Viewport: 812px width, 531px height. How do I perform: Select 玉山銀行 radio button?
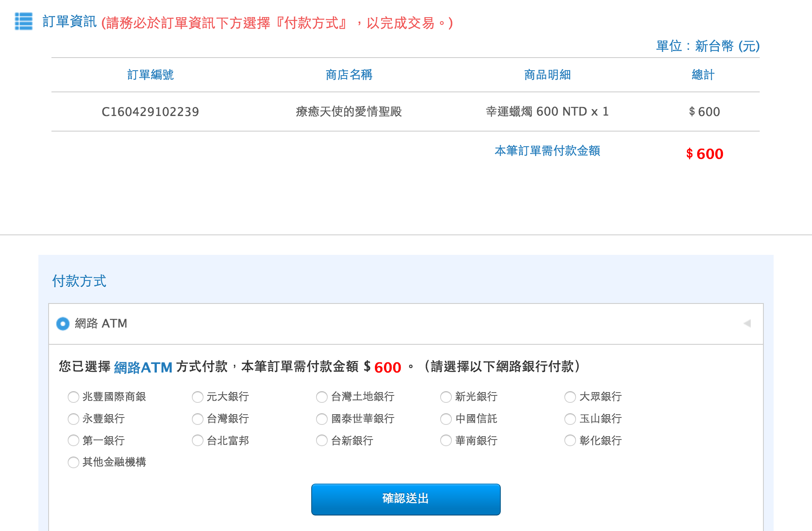coord(570,419)
